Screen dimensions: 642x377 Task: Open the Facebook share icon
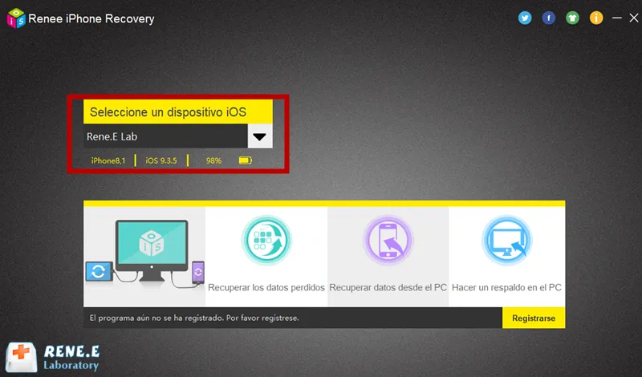pos(548,18)
